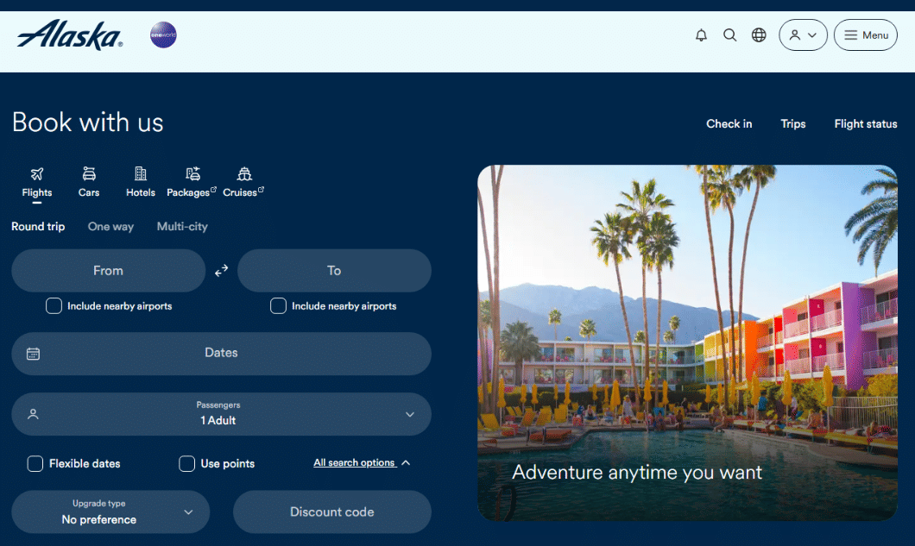
Task: Go to the Flight status link
Action: pyautogui.click(x=865, y=124)
